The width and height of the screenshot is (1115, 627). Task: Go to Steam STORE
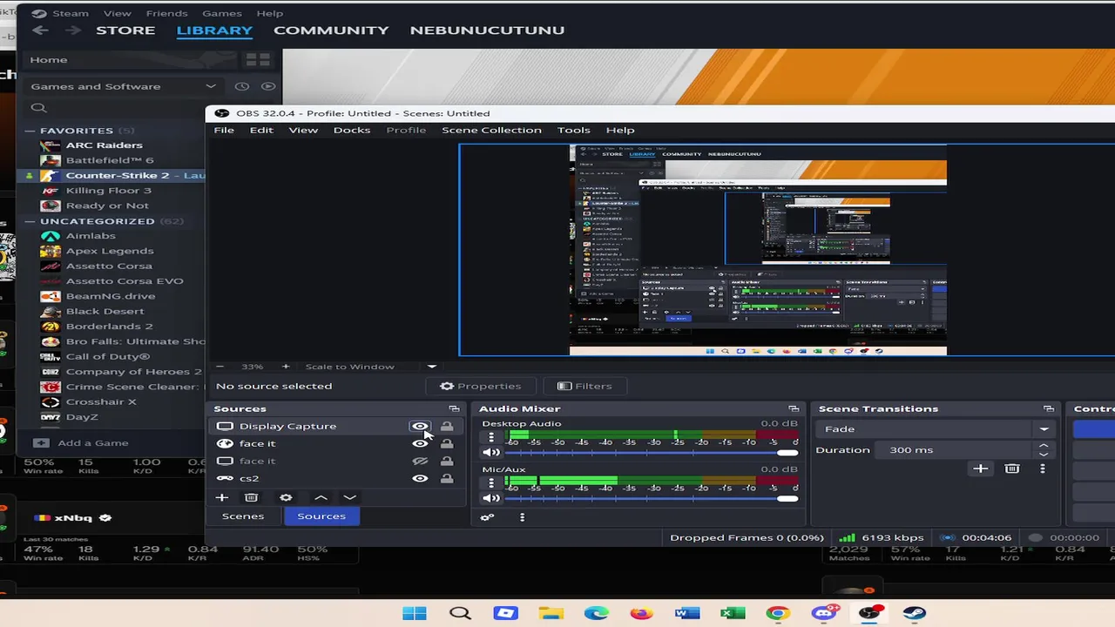tap(125, 30)
